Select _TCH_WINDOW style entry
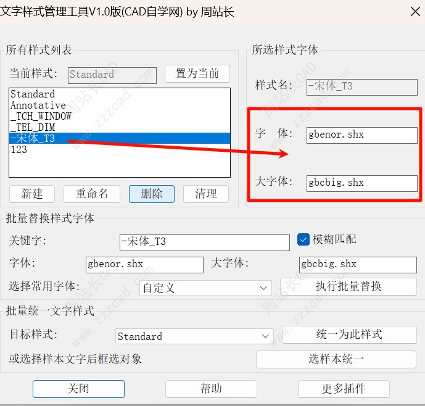 tap(41, 116)
